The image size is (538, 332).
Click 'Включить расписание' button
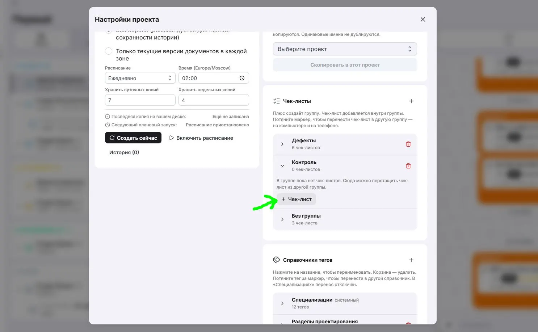coord(201,138)
